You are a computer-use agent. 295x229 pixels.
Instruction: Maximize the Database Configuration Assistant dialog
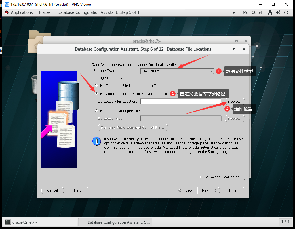[x=234, y=49]
